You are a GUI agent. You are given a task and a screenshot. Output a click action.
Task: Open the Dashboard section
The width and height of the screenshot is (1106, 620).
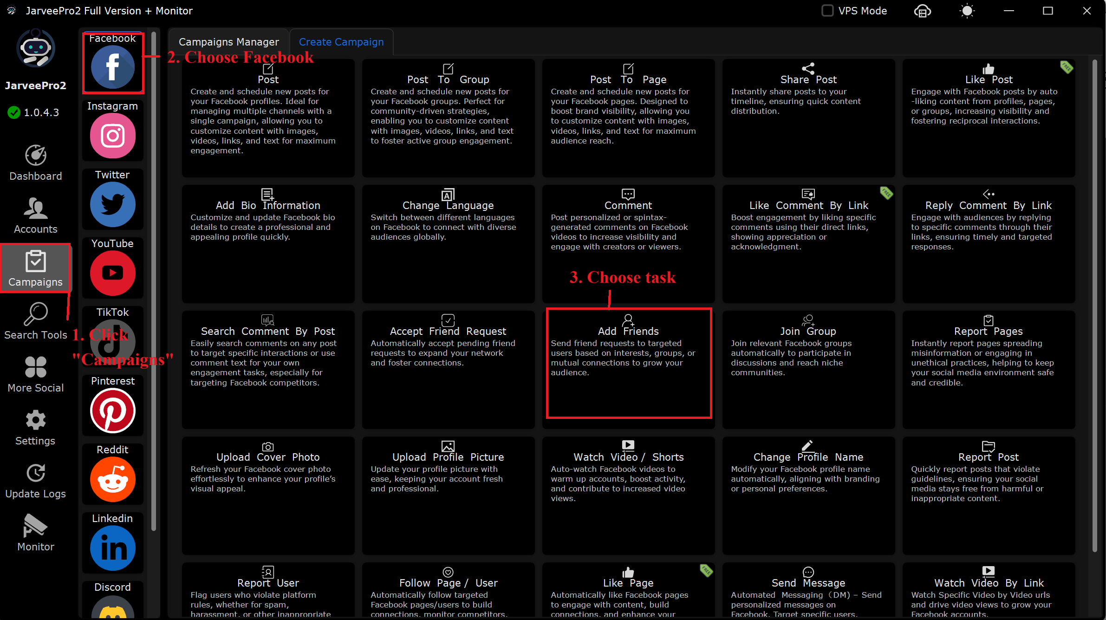click(x=36, y=163)
